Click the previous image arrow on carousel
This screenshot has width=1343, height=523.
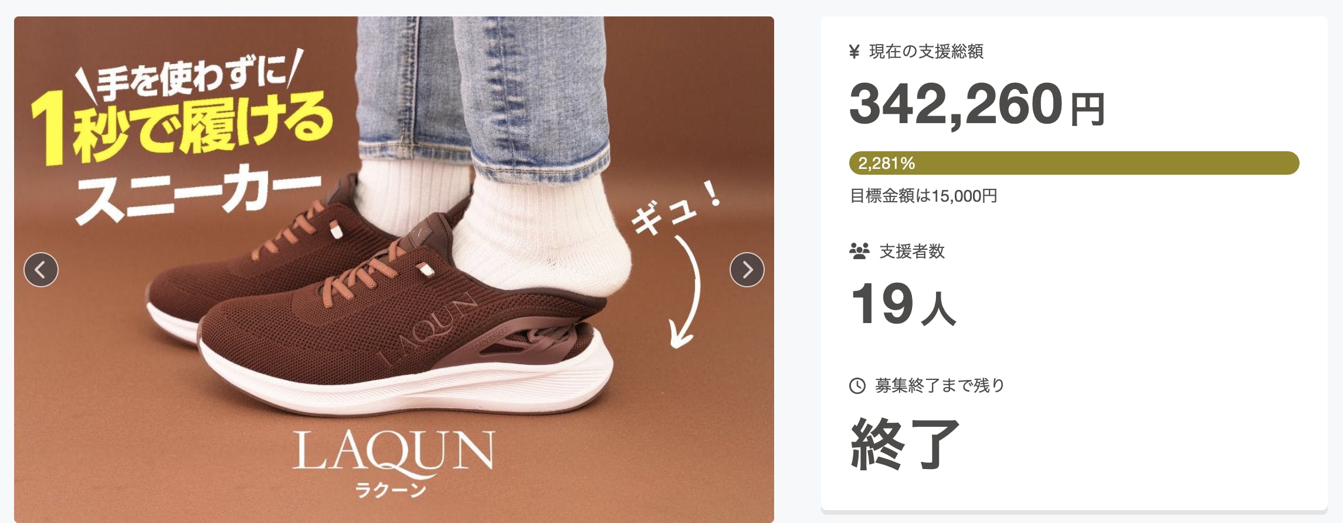click(x=41, y=270)
